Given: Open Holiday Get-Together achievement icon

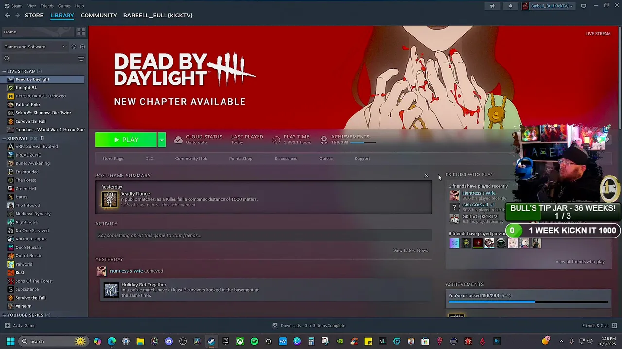Looking at the screenshot, I should 111,290.
